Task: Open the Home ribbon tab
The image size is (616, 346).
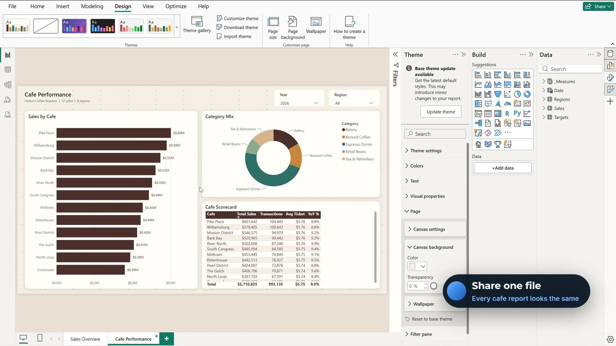Action: (x=37, y=6)
